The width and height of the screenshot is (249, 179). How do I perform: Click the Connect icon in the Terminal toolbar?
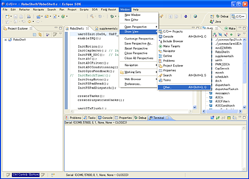click(218, 118)
